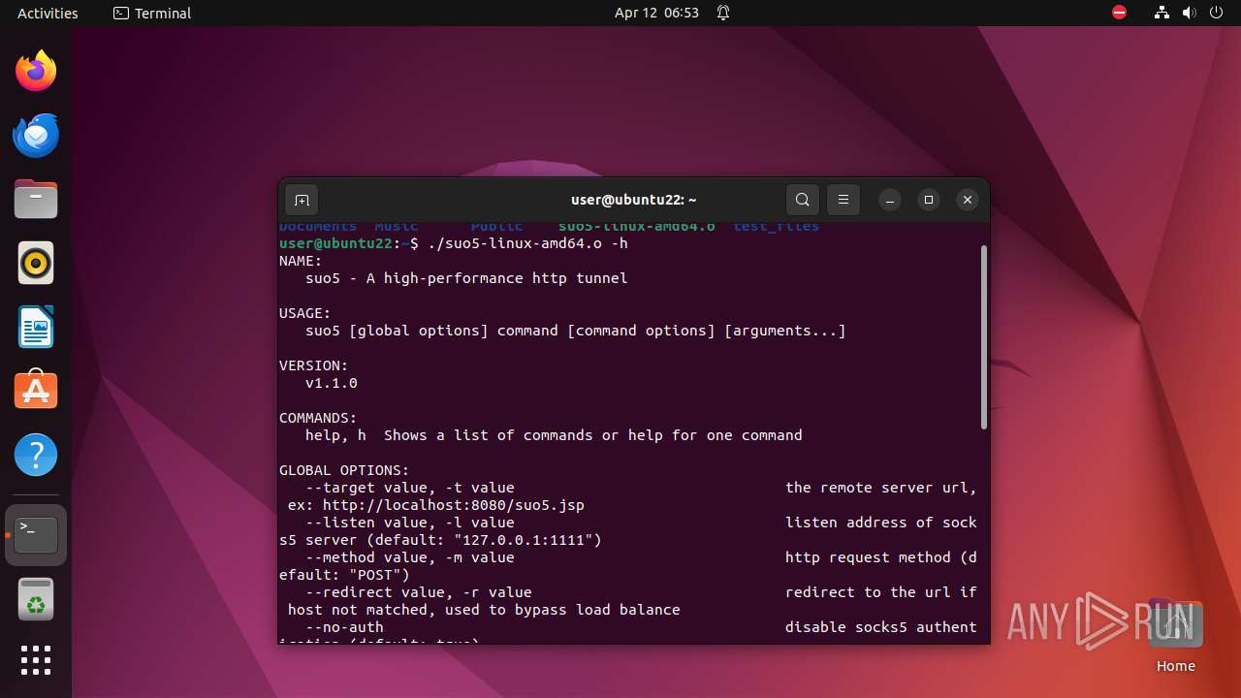
Task: Open the Files manager in dock
Action: (x=36, y=199)
